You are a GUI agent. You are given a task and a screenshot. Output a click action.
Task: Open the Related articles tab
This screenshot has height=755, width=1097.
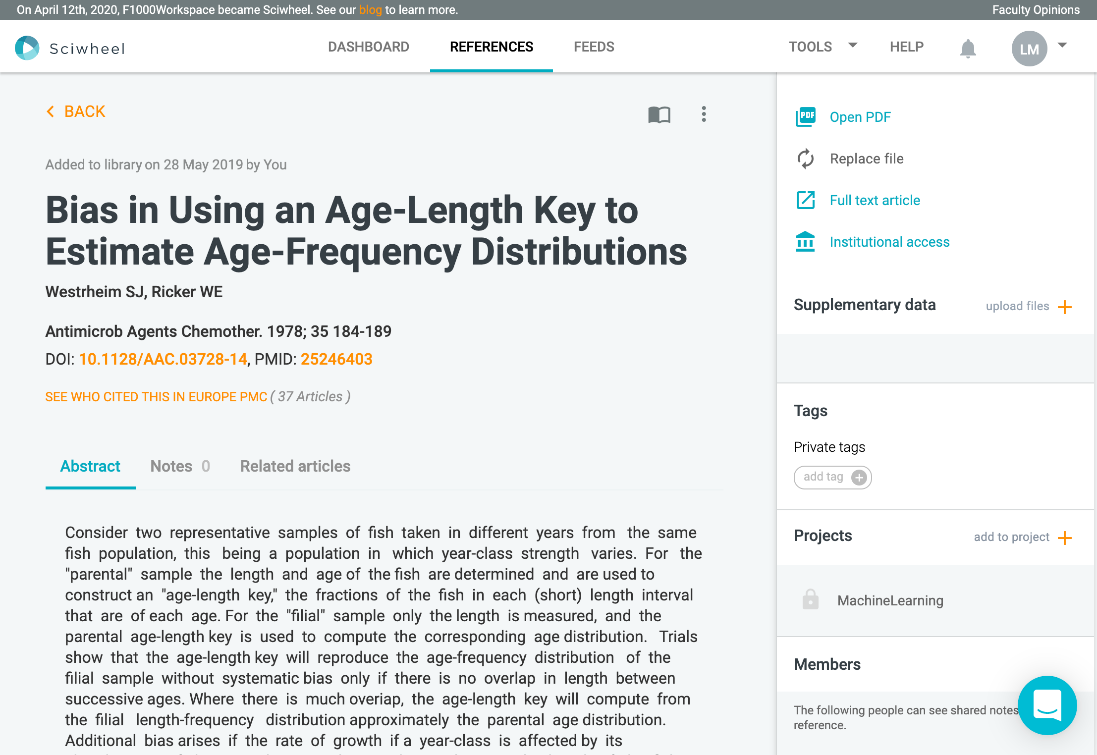point(295,466)
